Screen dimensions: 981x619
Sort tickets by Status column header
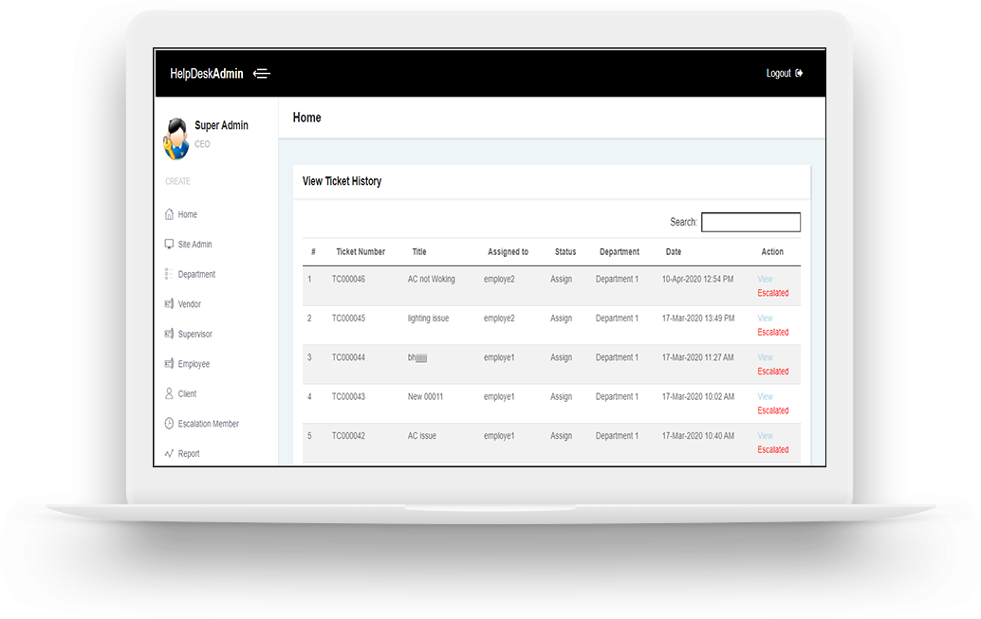click(x=565, y=252)
